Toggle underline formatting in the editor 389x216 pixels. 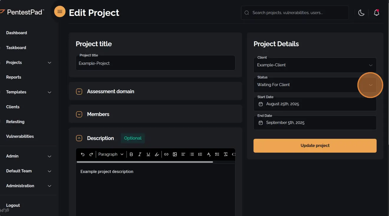148,154
